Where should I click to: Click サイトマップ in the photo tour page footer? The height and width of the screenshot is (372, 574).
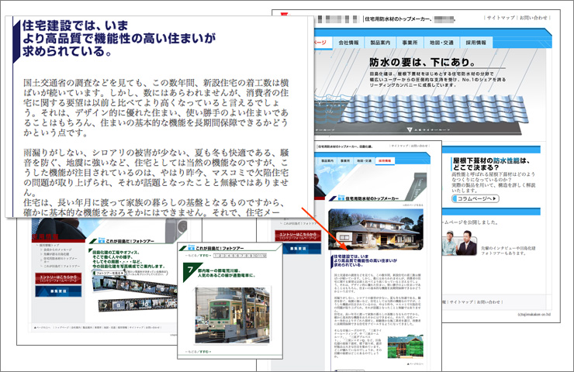pyautogui.click(x=137, y=328)
